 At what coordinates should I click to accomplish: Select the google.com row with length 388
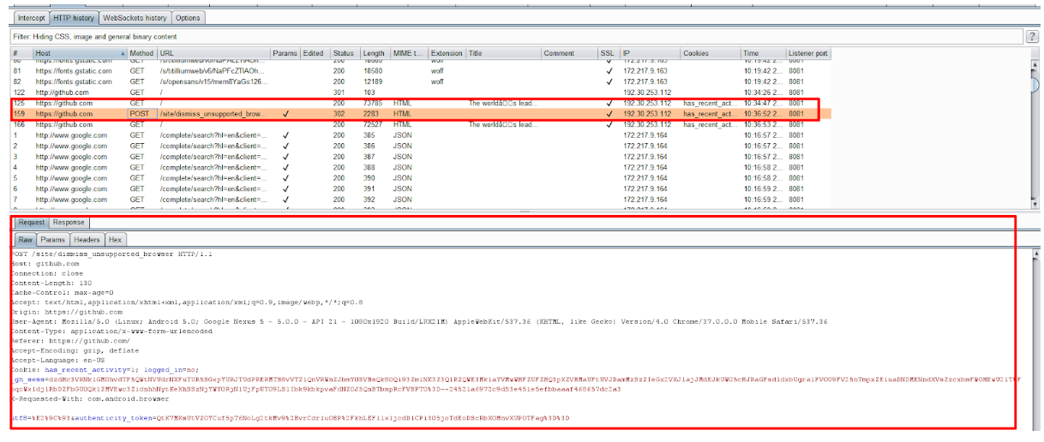420,167
